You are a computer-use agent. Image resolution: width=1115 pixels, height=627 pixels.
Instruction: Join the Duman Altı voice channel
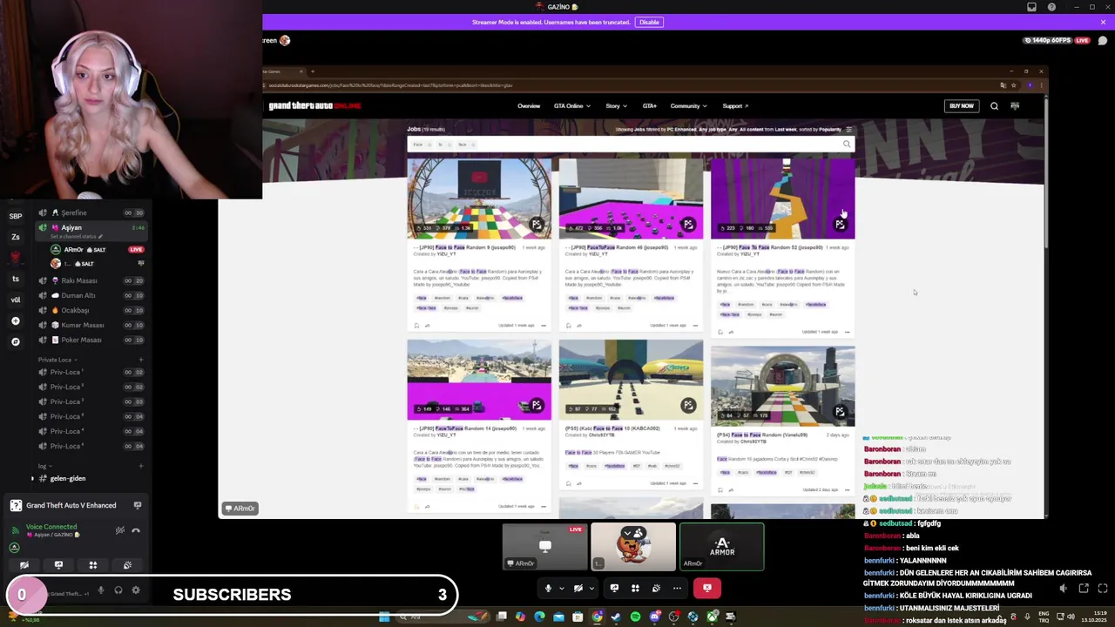point(90,295)
